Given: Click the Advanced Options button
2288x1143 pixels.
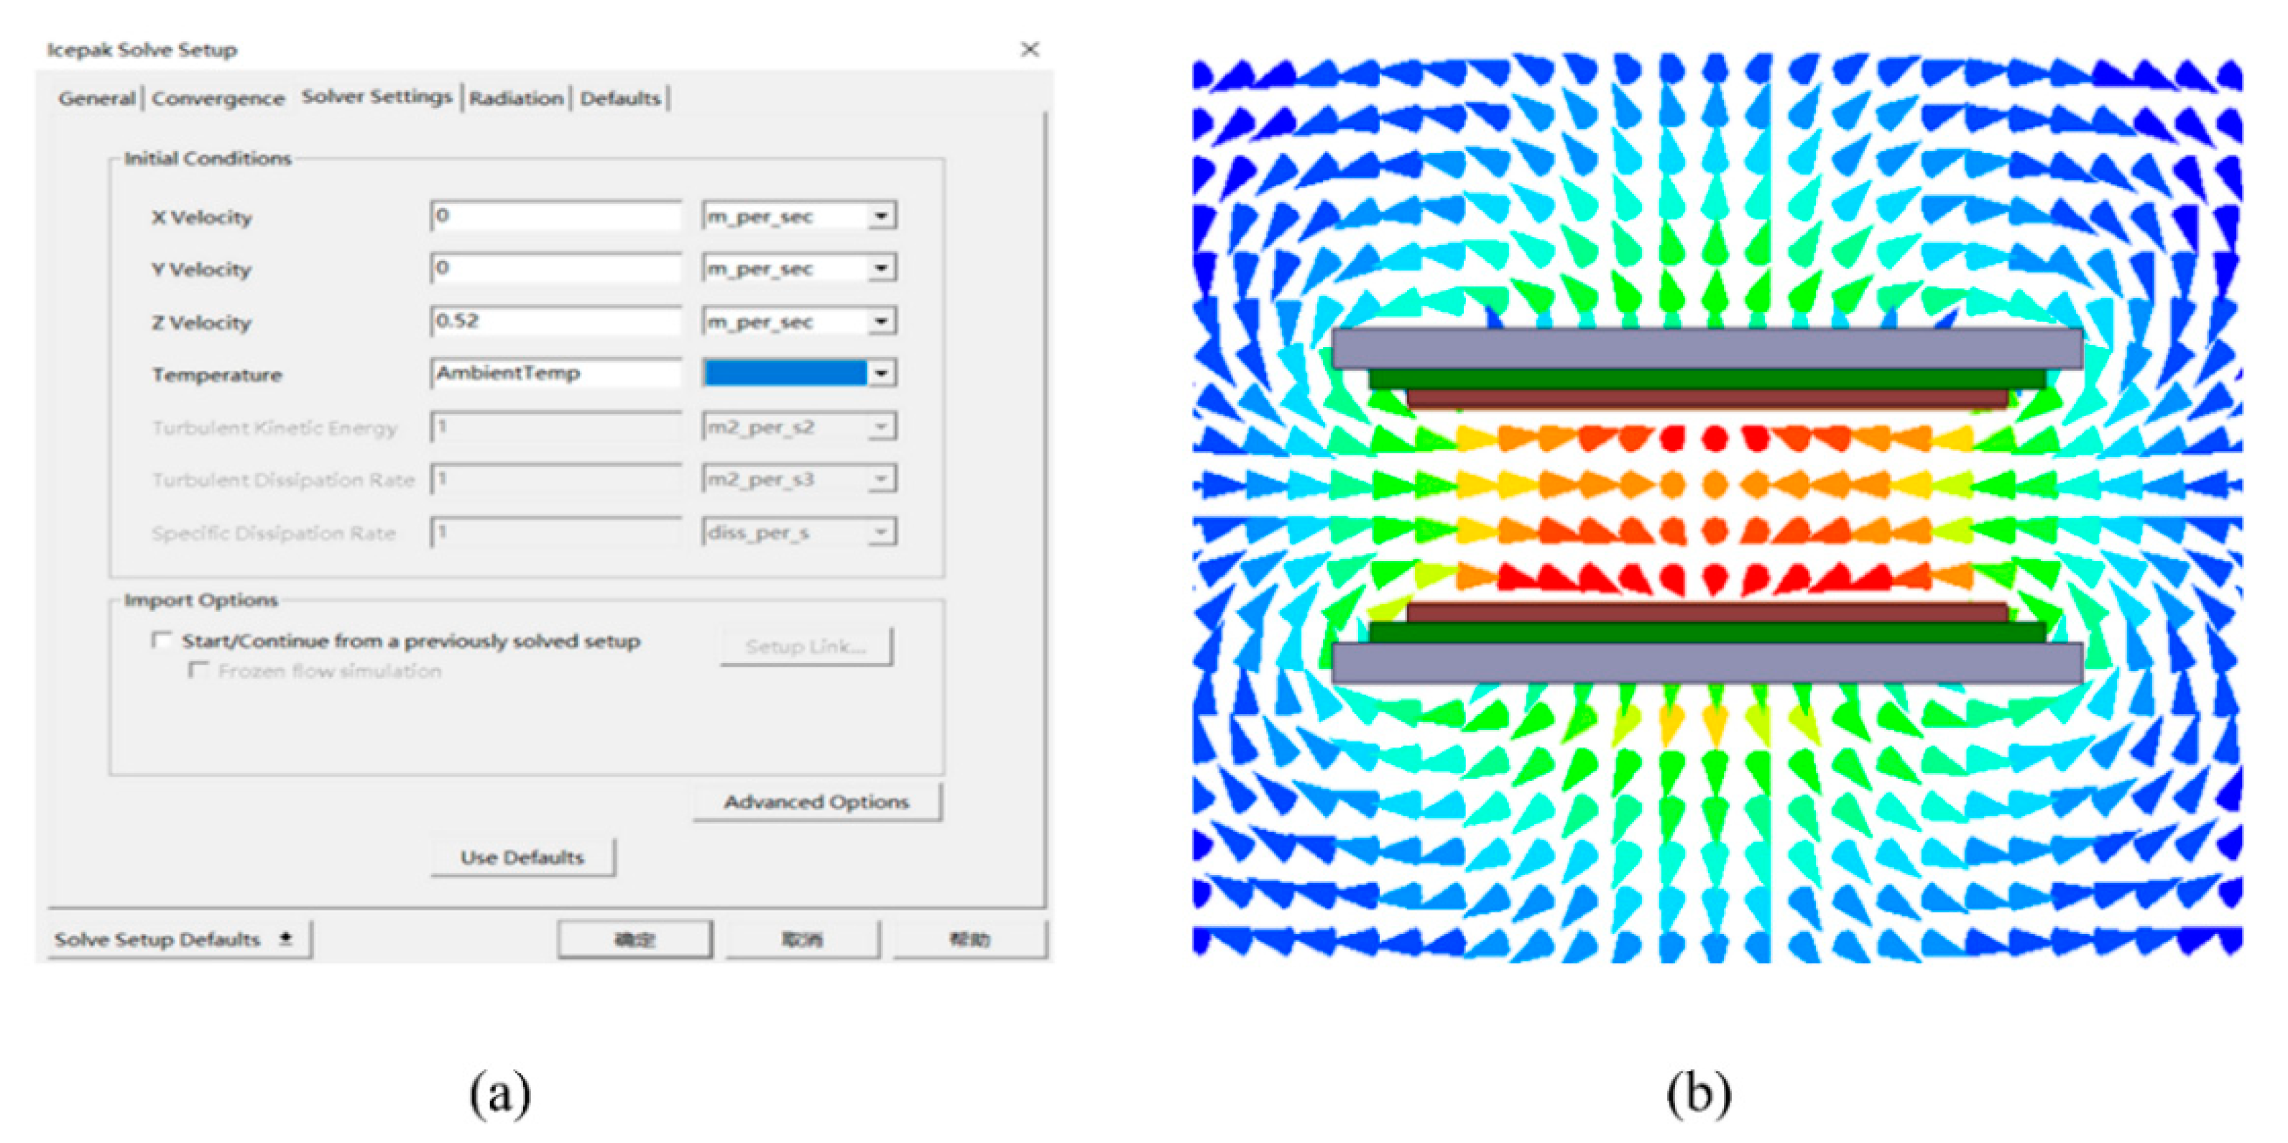Looking at the screenshot, I should pyautogui.click(x=816, y=802).
